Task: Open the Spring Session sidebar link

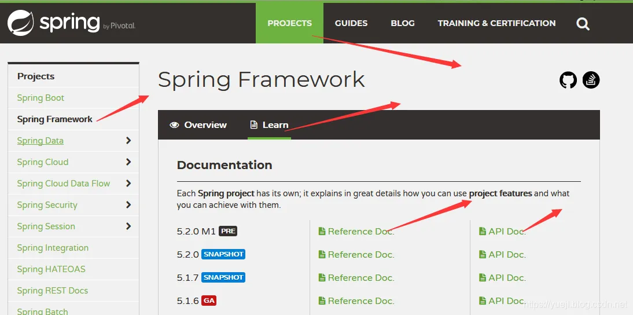Action: point(46,226)
